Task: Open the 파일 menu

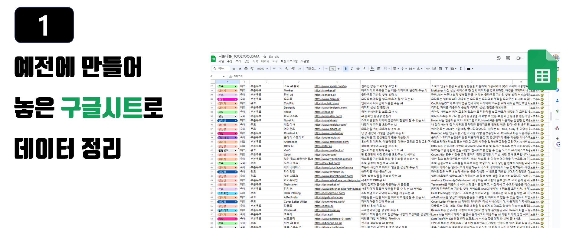Action: click(221, 61)
